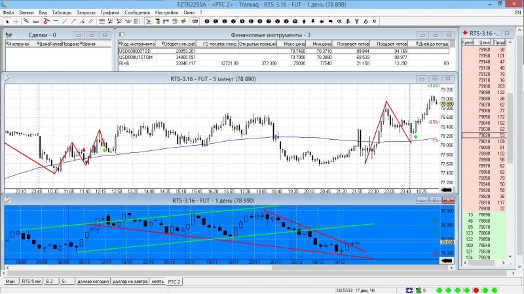524x294 pixels.
Task: Insert the epsilon symbol marker
Action: pyautogui.click(x=375, y=22)
